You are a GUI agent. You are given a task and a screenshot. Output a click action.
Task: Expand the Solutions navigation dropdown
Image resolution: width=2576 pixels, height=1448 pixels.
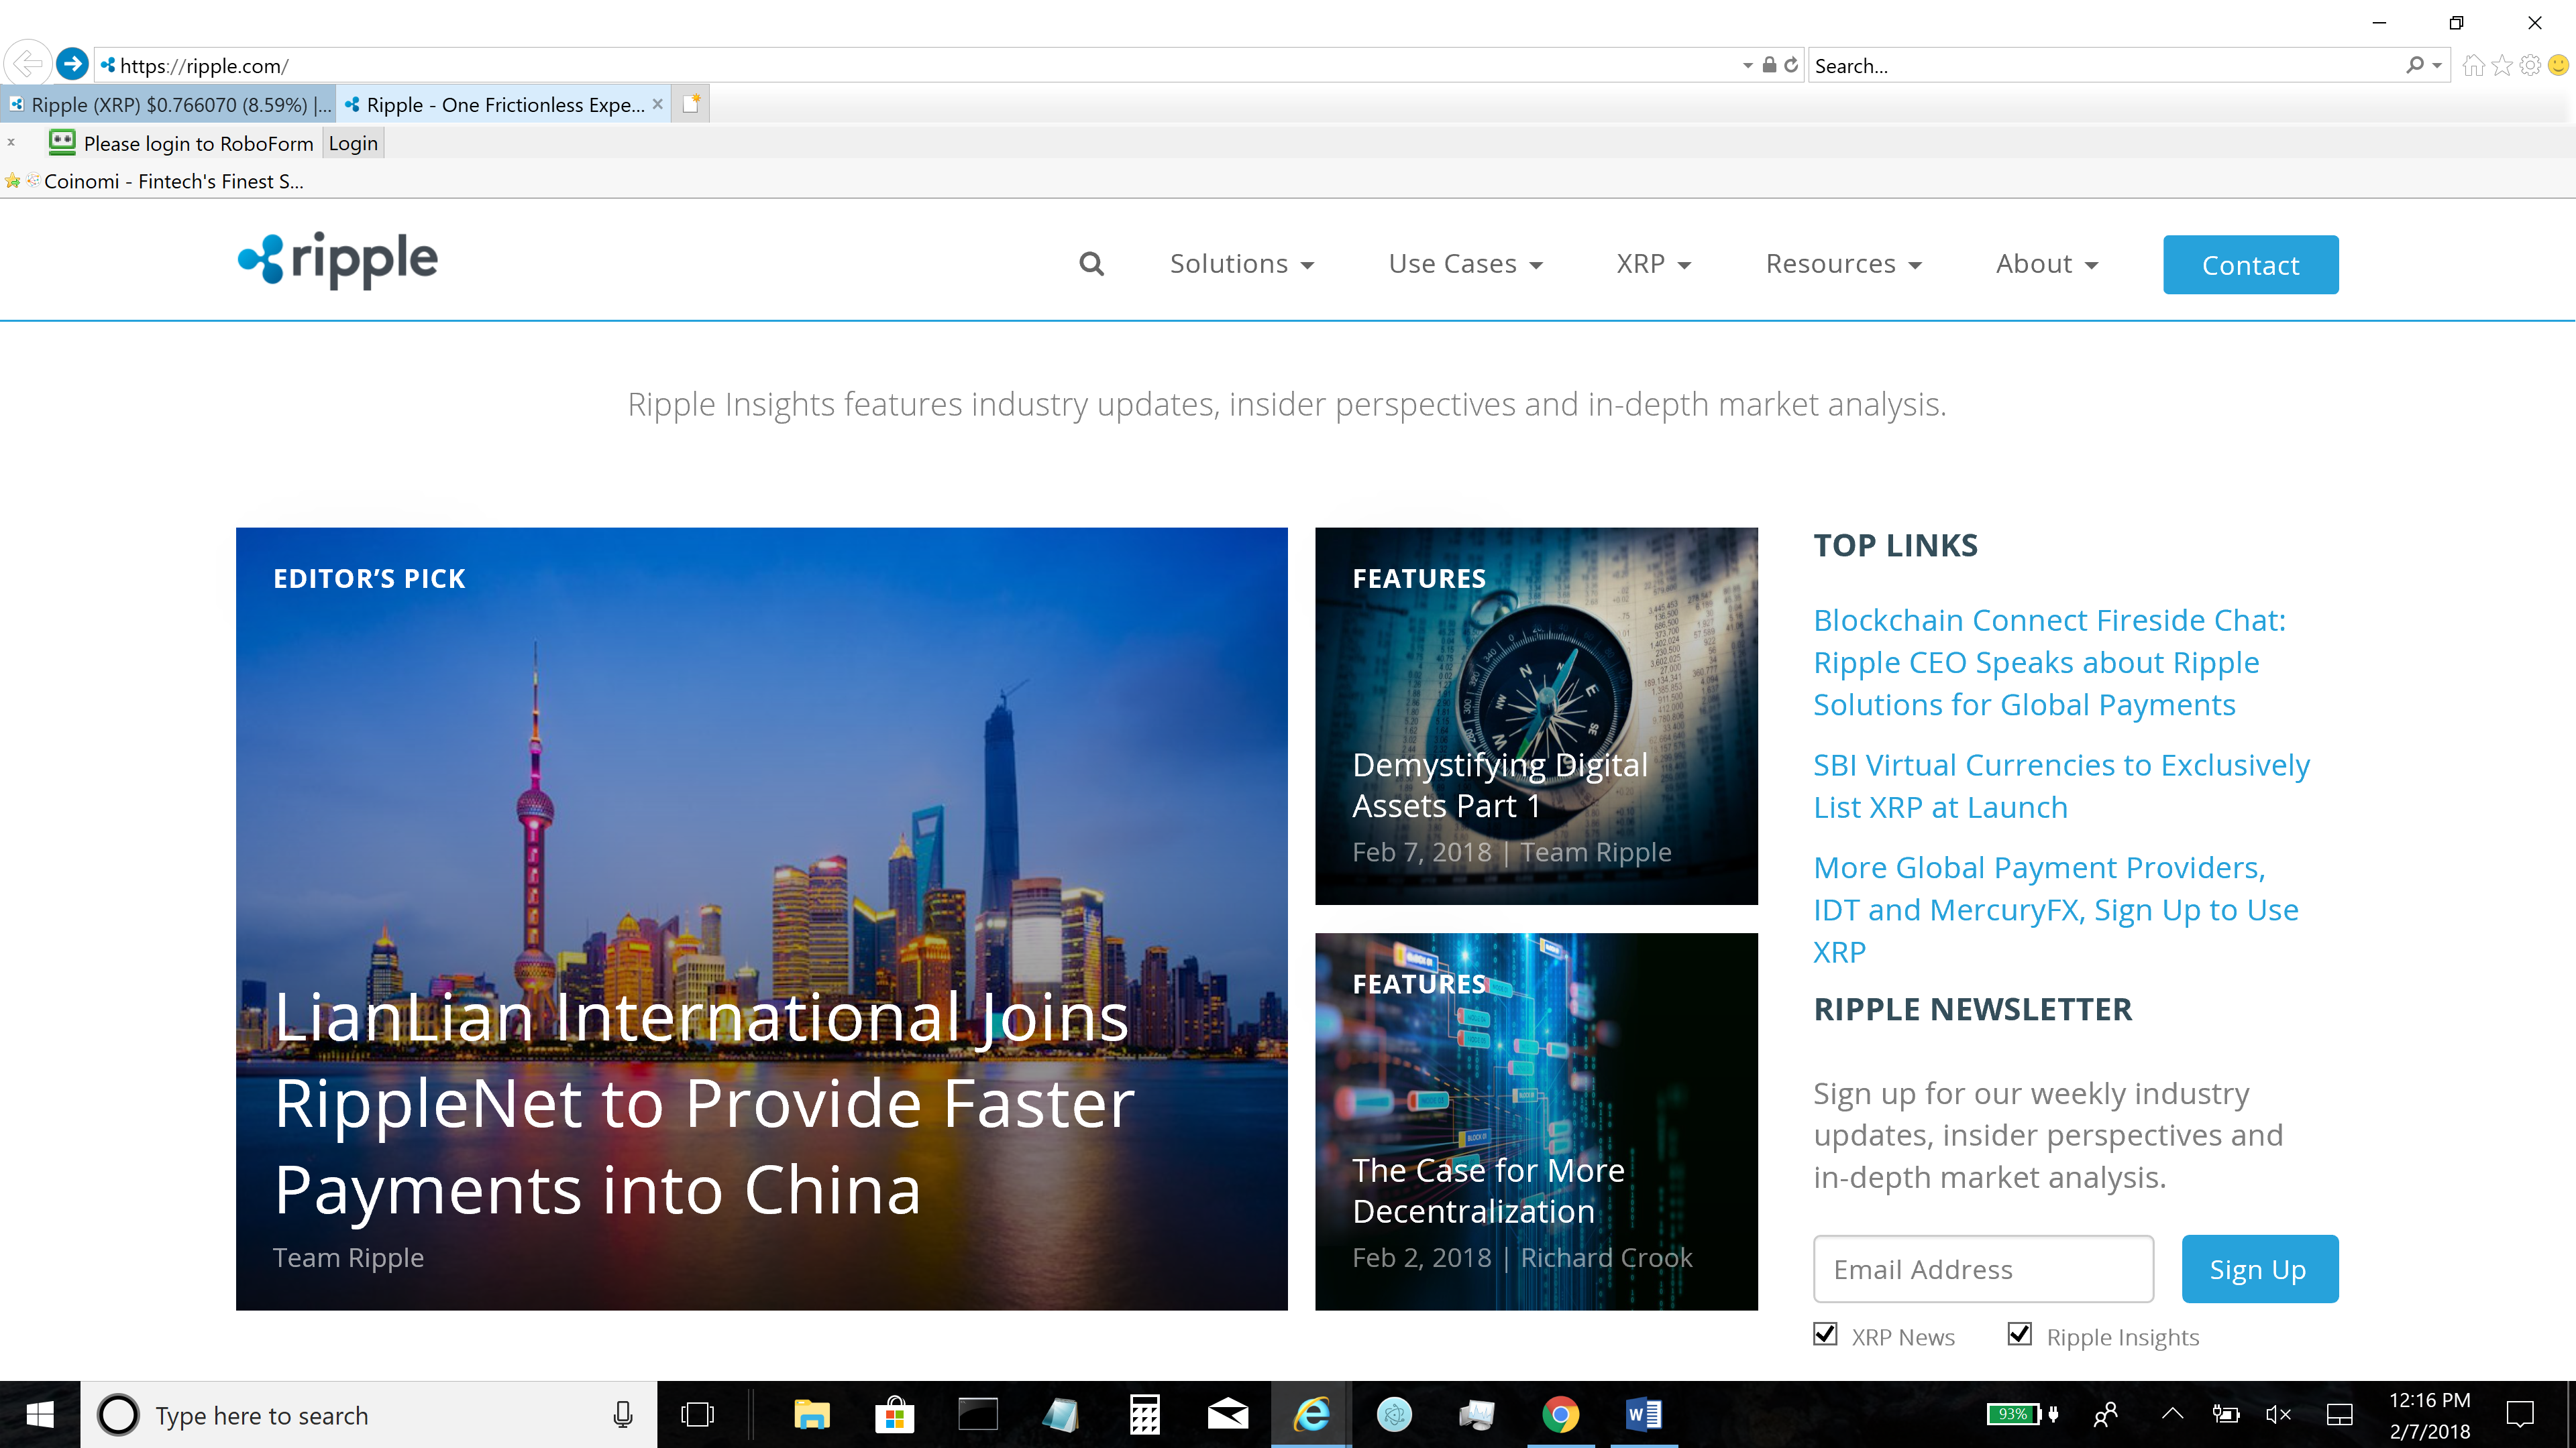(x=1242, y=264)
